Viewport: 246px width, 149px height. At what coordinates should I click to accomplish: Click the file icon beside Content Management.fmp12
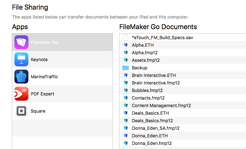[126, 105]
